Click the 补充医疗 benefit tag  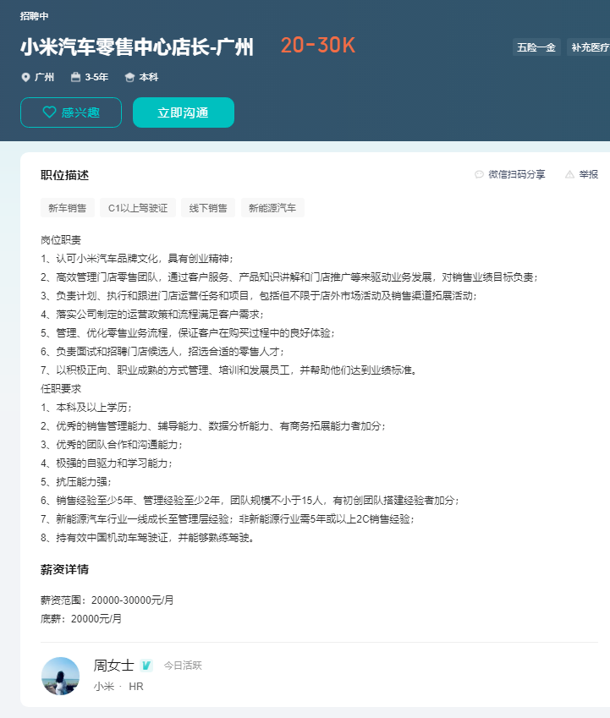pos(590,47)
